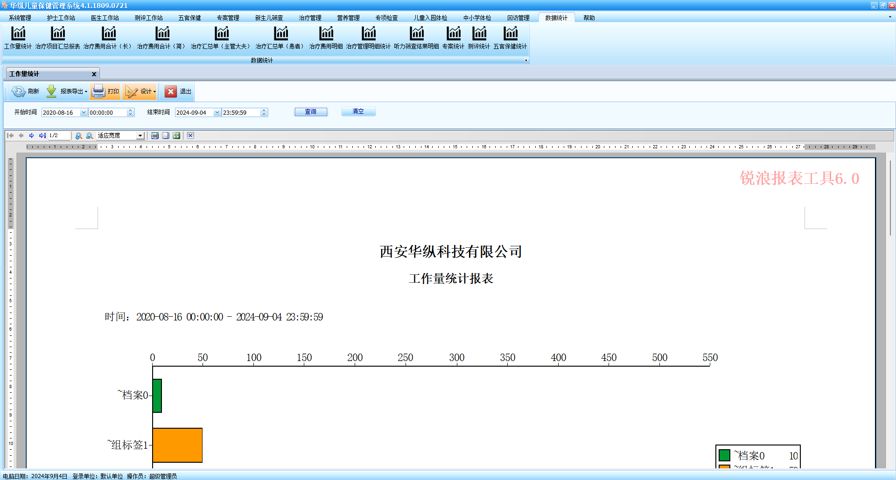
Task: Click the end time field 23:59:59
Action: tap(241, 112)
